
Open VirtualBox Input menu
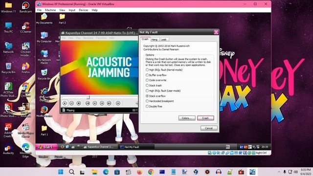72,10
